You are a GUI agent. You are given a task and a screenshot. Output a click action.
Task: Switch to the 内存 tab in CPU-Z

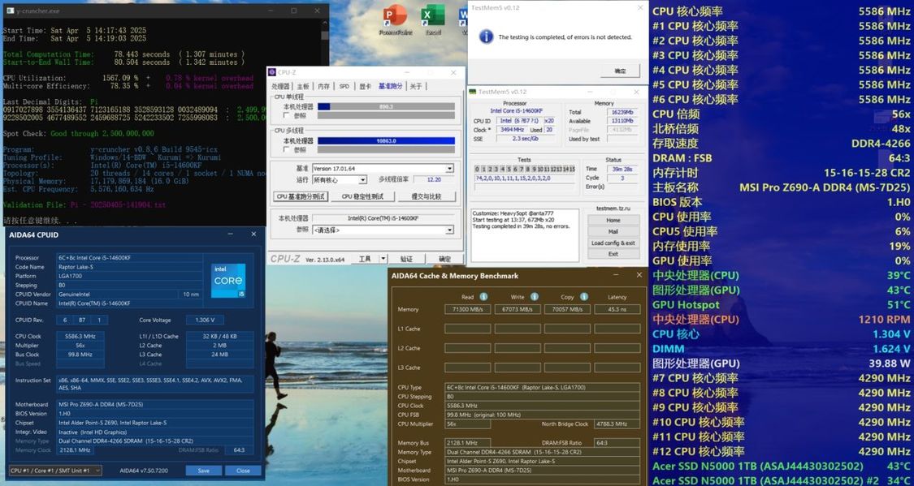pyautogui.click(x=323, y=86)
